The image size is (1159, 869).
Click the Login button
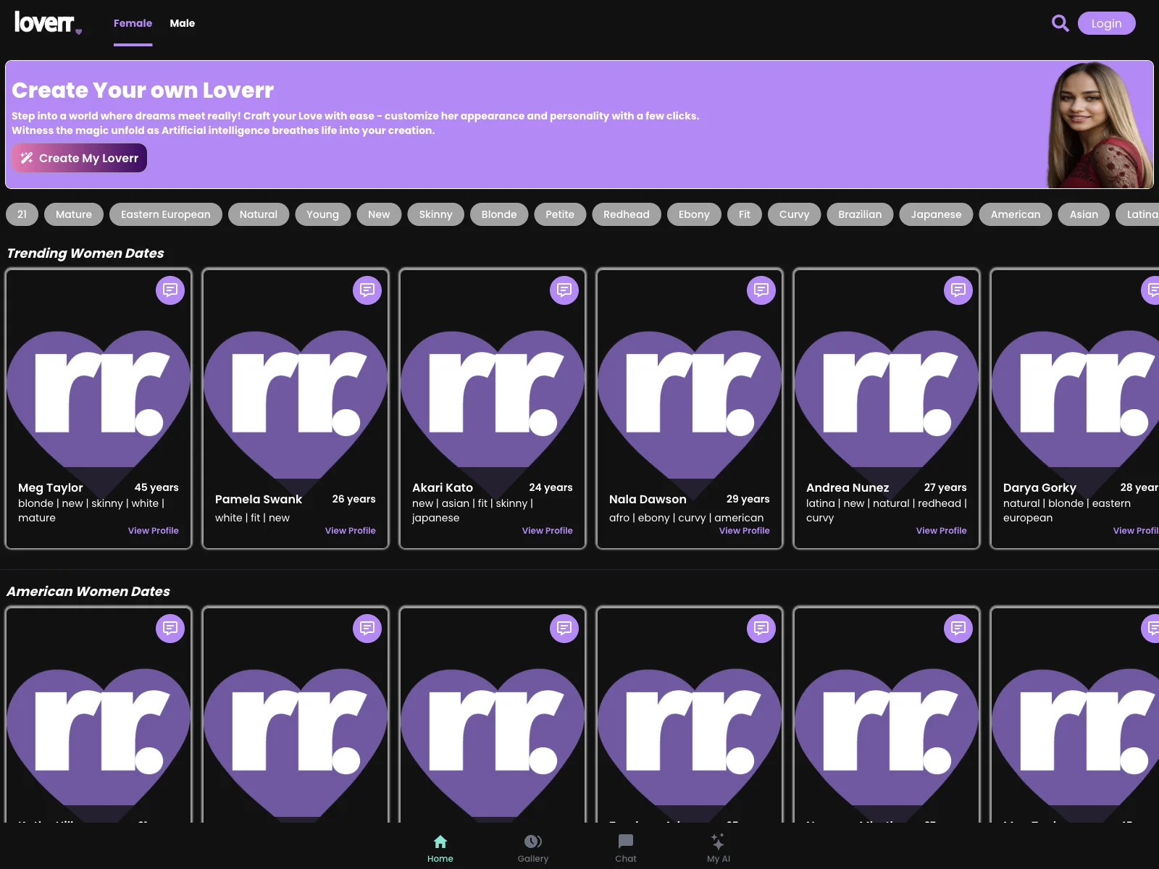[x=1106, y=23]
